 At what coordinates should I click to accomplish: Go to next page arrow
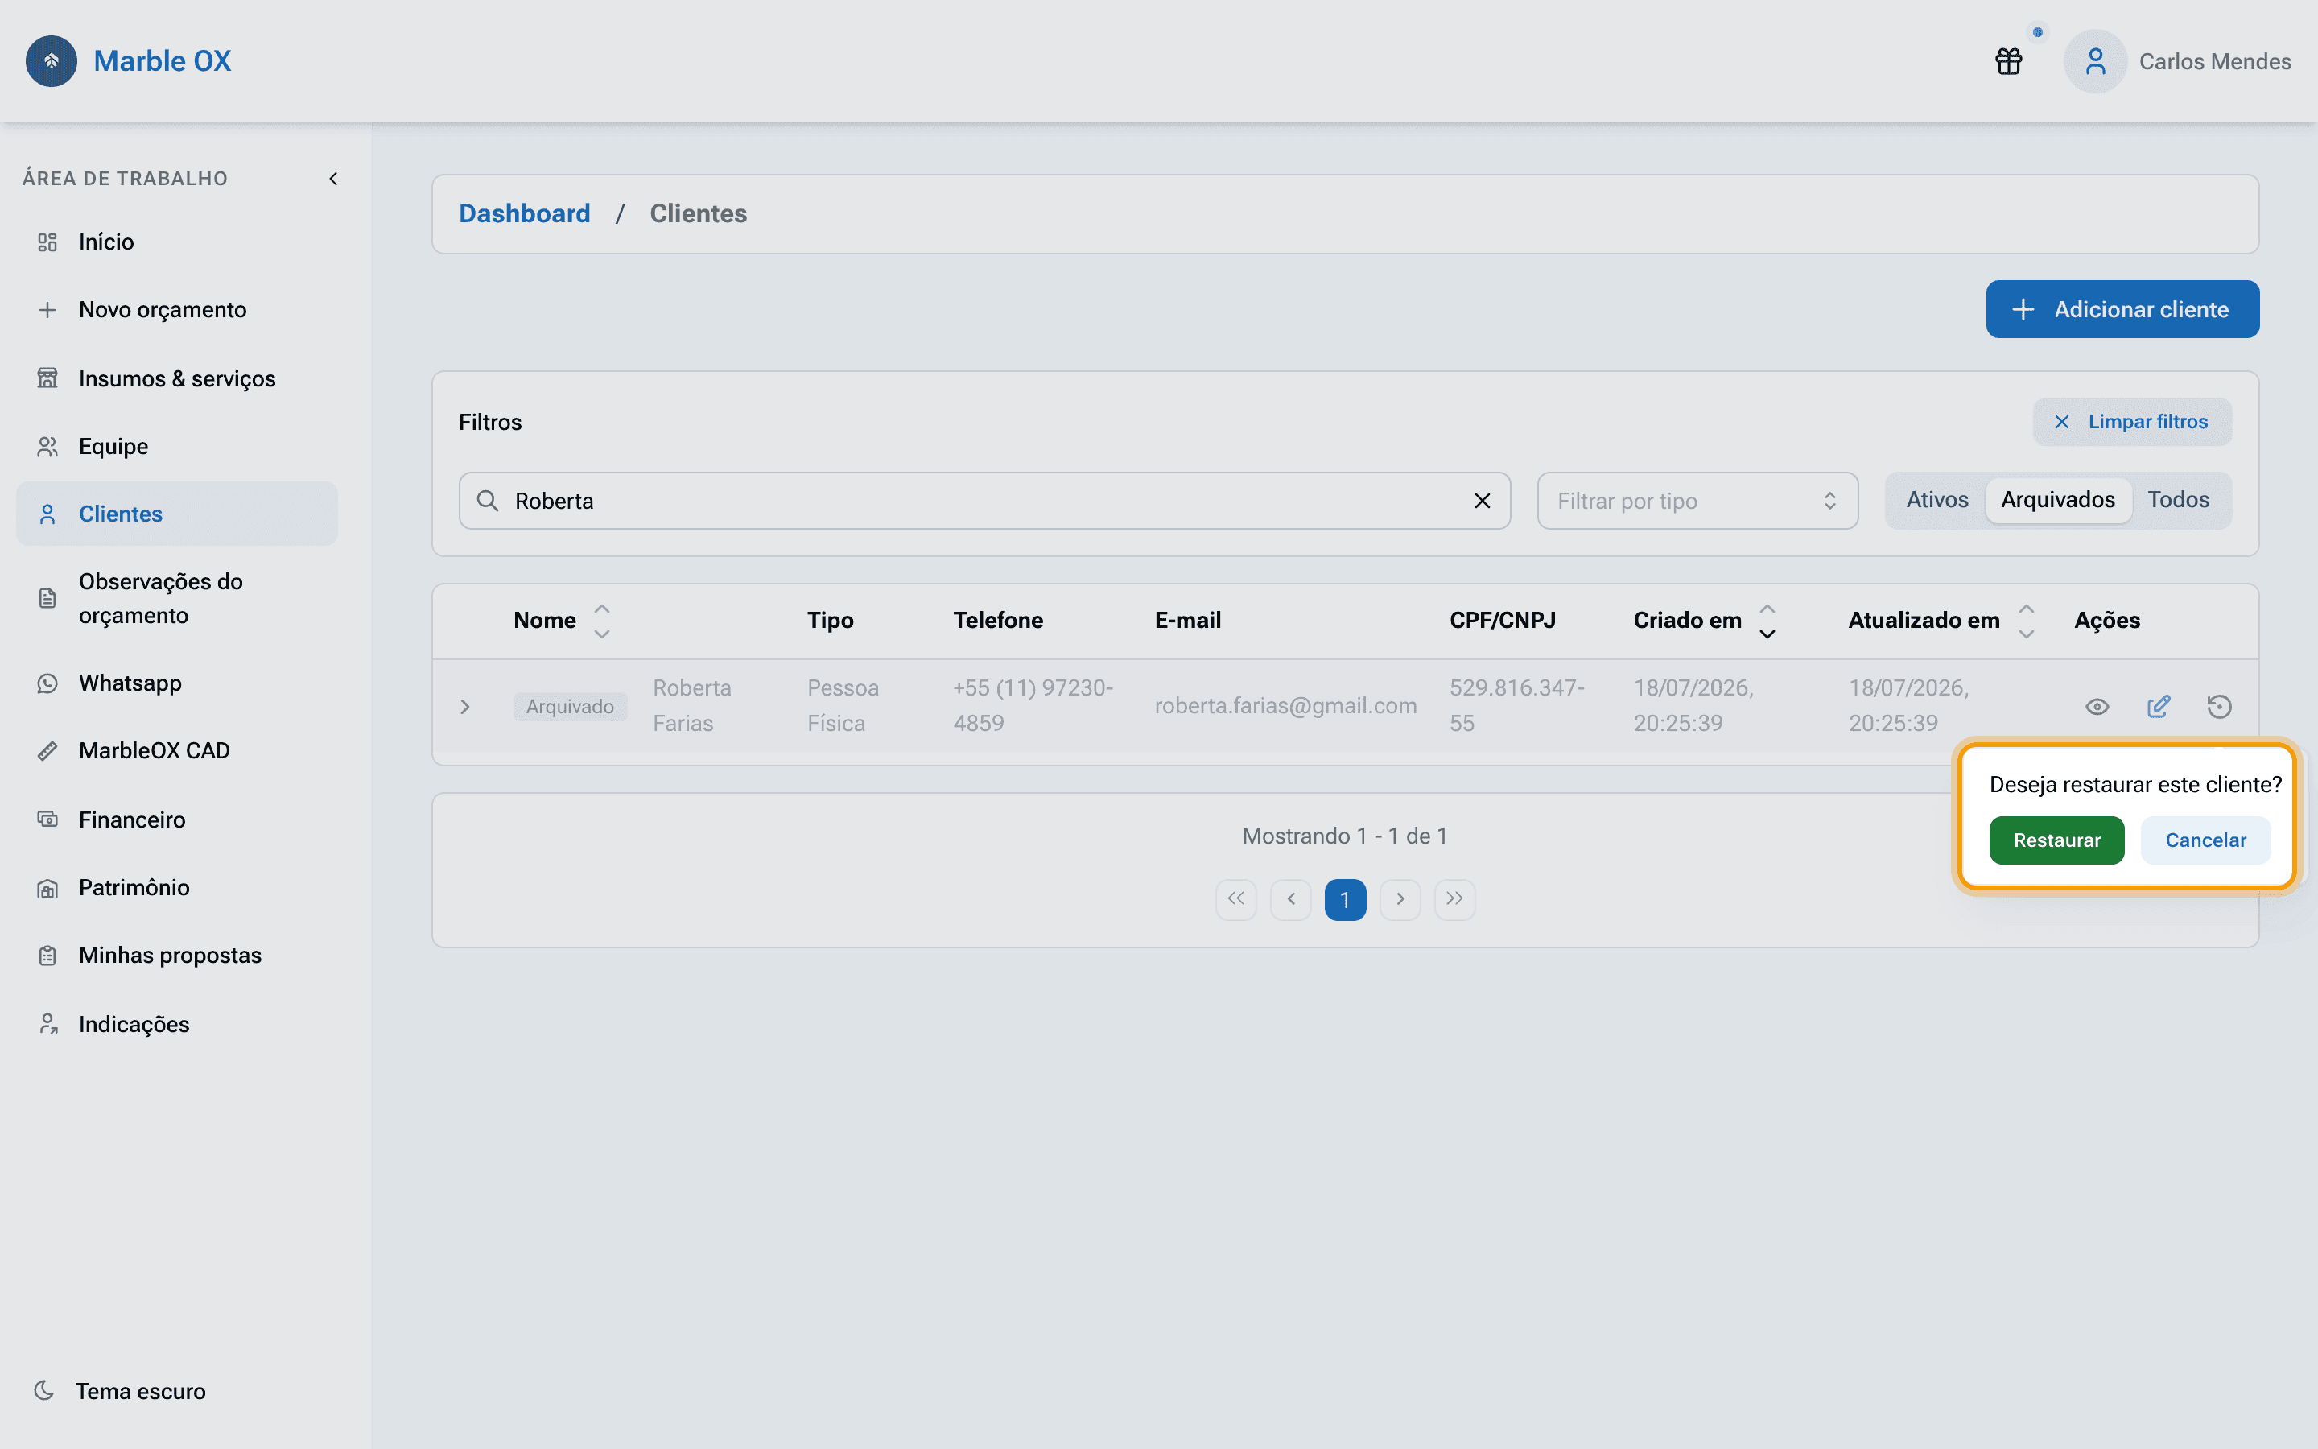(x=1400, y=899)
